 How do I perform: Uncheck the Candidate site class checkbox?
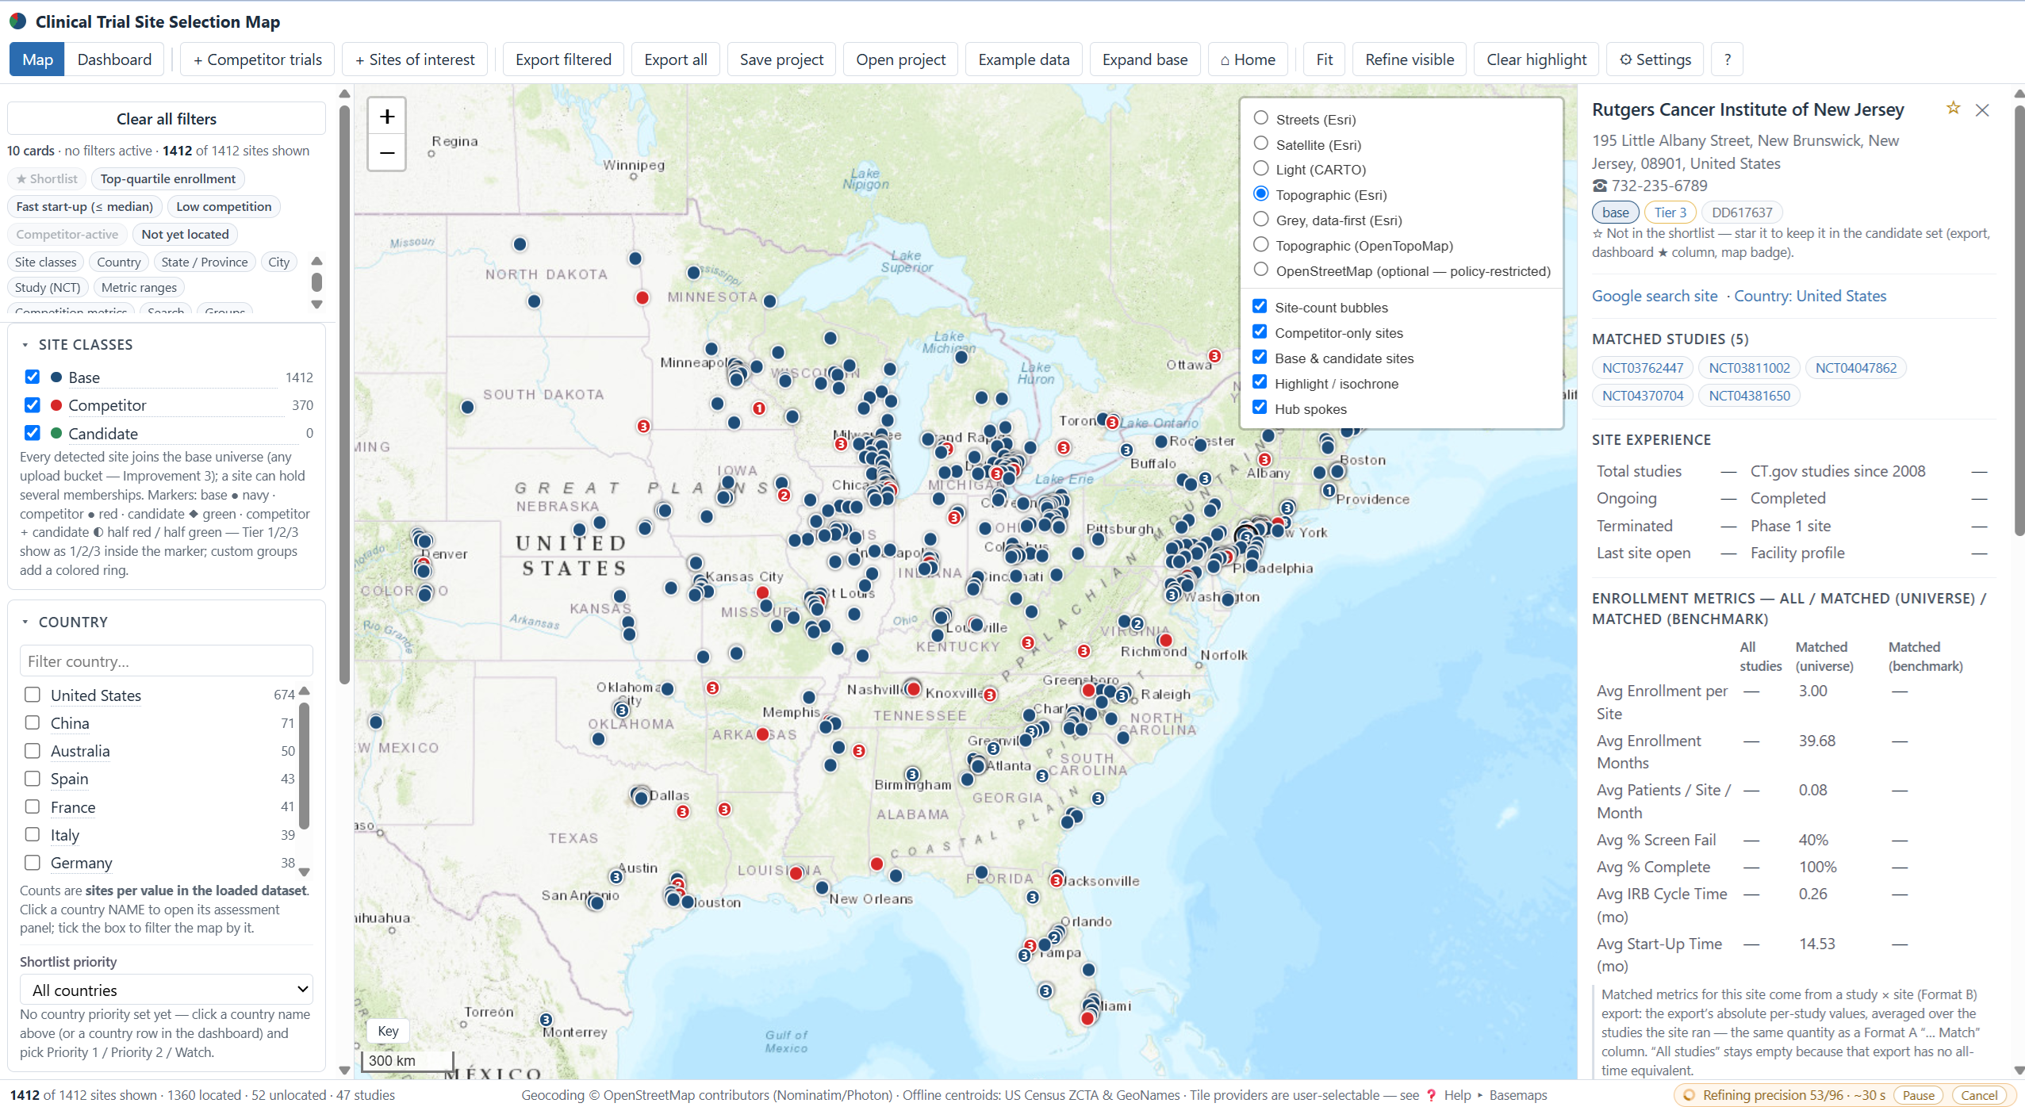32,432
